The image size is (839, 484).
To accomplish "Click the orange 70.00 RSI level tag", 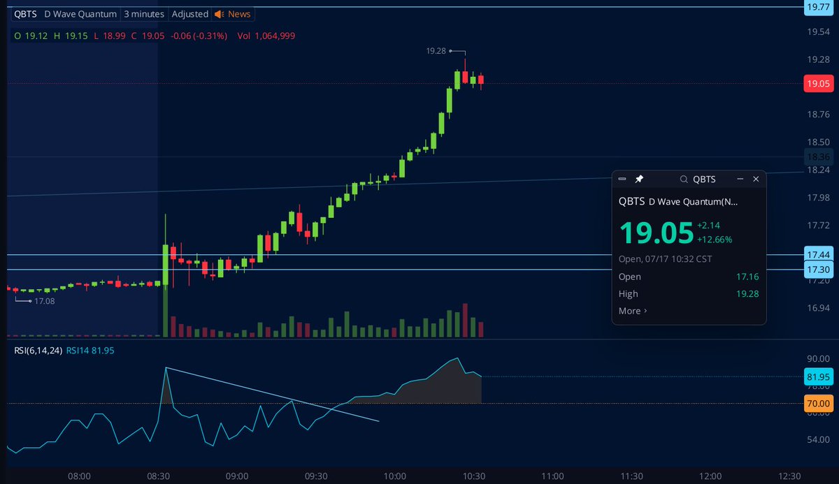I will (818, 403).
